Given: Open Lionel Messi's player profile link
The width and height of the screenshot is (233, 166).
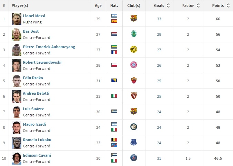Looking at the screenshot, I should pos(34,16).
